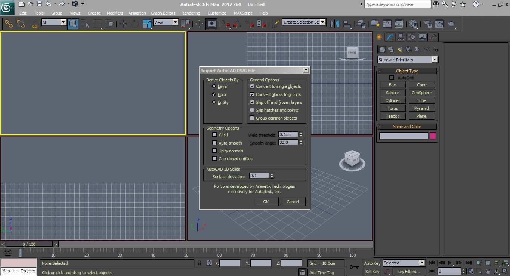Open the Hierarchy panel tab

[401, 37]
